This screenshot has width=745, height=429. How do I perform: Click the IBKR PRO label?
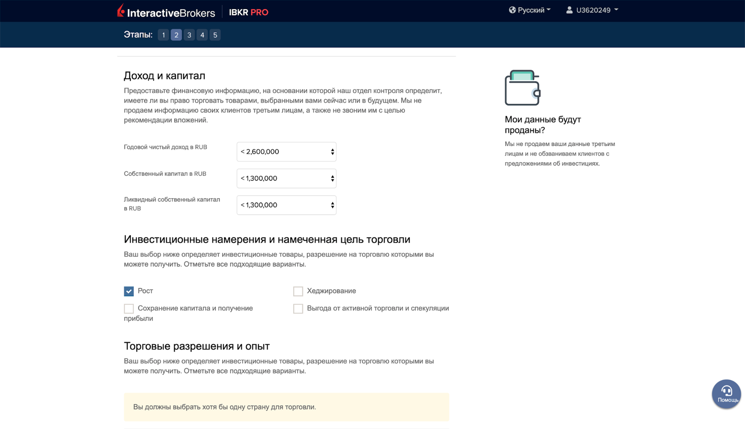pos(248,12)
